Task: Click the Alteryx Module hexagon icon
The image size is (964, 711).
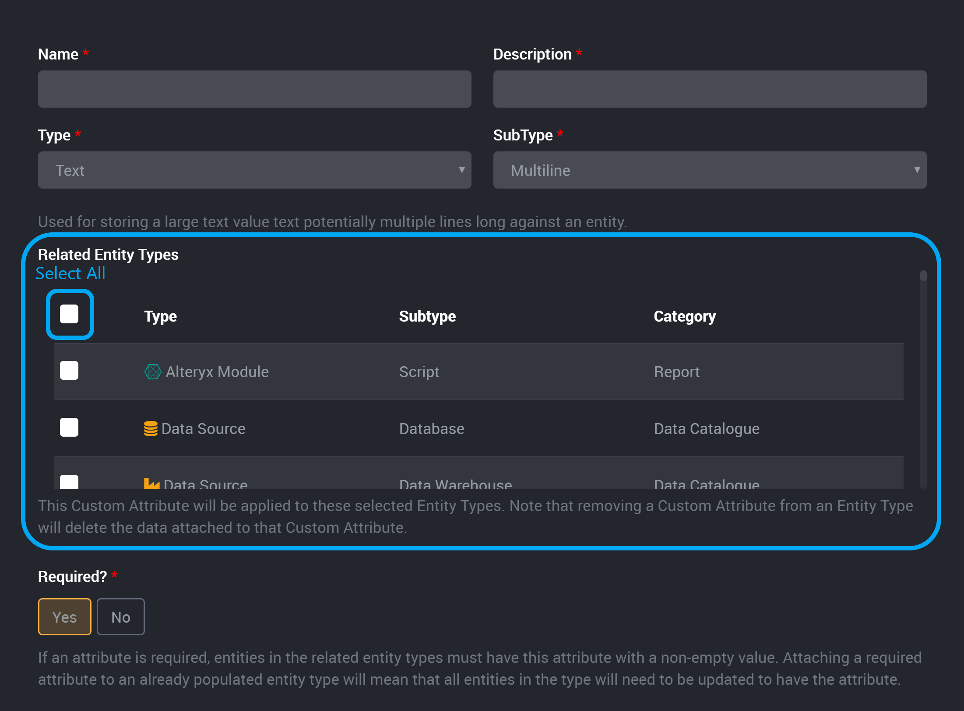Action: click(x=152, y=371)
